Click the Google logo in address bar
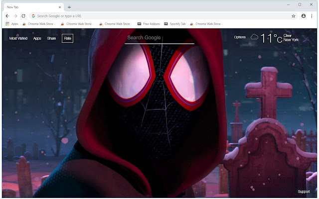Screen dimensions: 319x199 [x=33, y=16]
